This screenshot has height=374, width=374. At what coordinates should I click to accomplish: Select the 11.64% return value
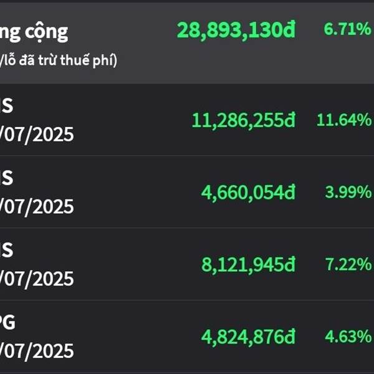344,120
